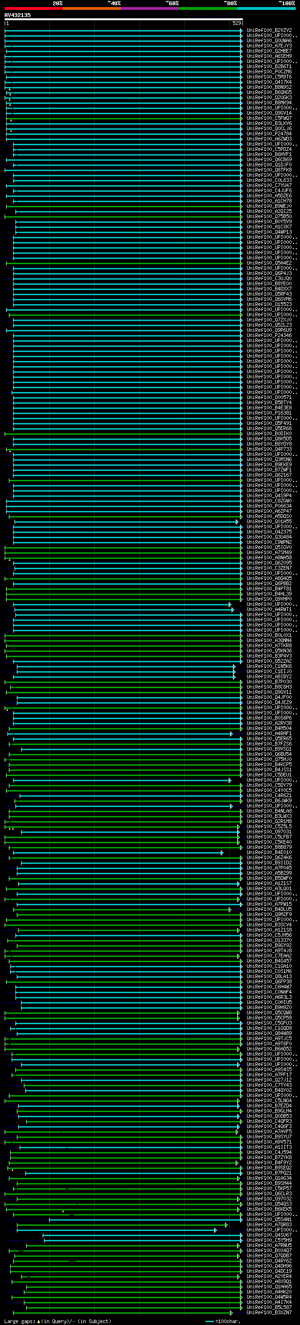The width and height of the screenshot is (300, 1325).
Task: Select the query name AV432135
Action: click(x=17, y=15)
